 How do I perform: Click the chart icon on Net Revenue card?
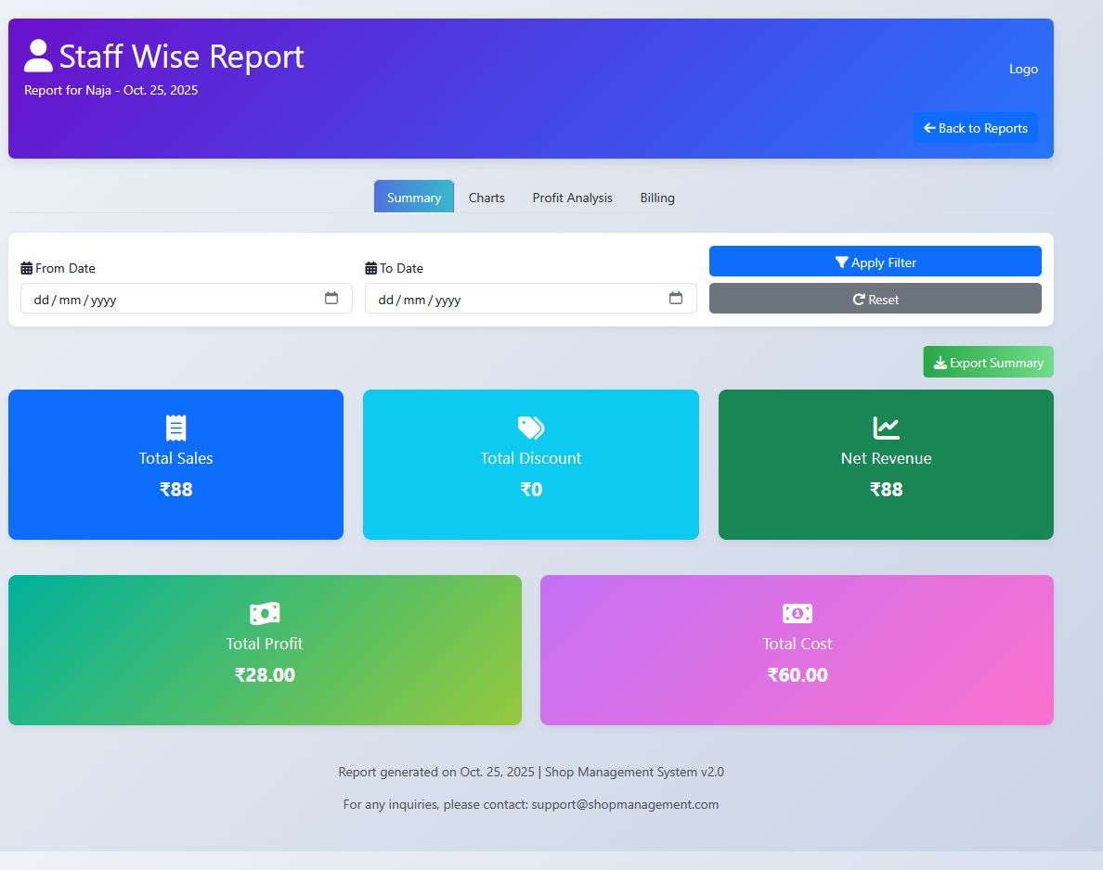886,428
